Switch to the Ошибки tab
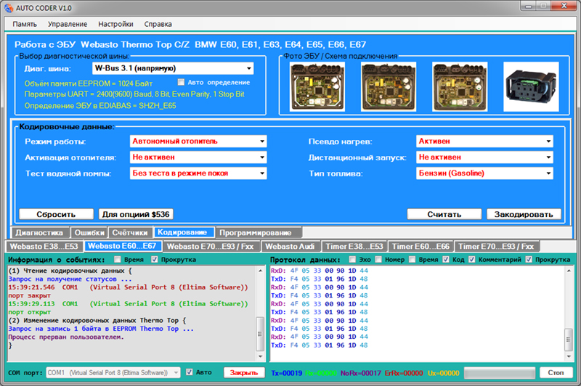This screenshot has width=581, height=386. pos(89,233)
